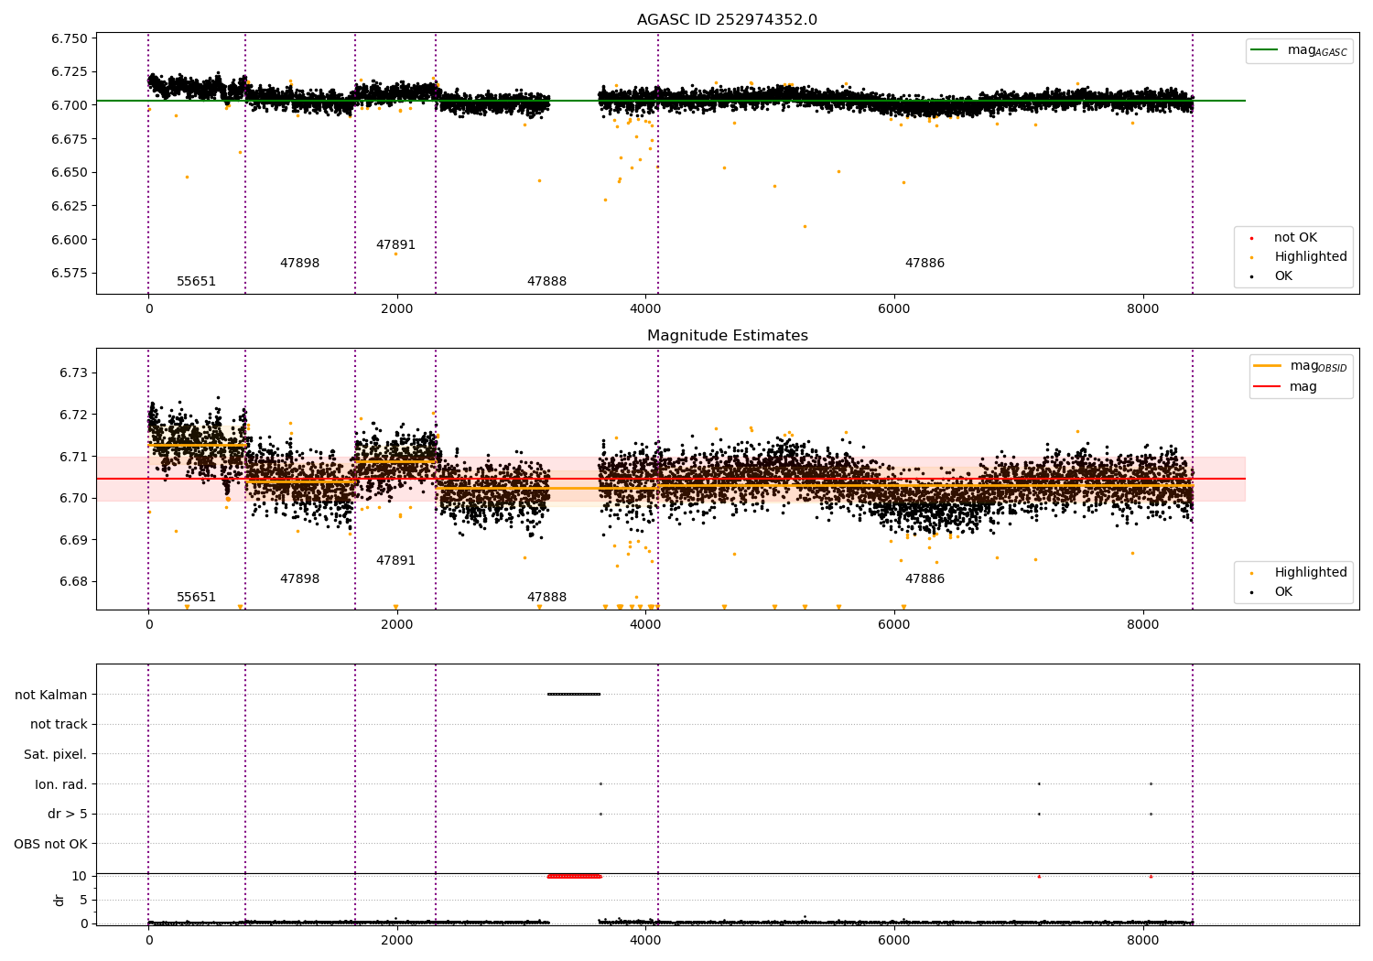Select the mag OBSID legend entry in middle panel

tap(1301, 366)
